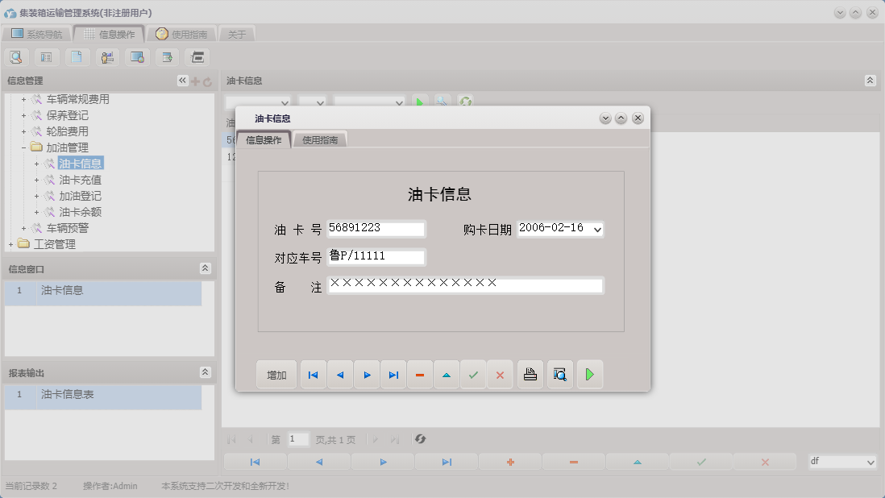Click the green execute arrow in the dialog
The image size is (885, 498).
coord(589,374)
